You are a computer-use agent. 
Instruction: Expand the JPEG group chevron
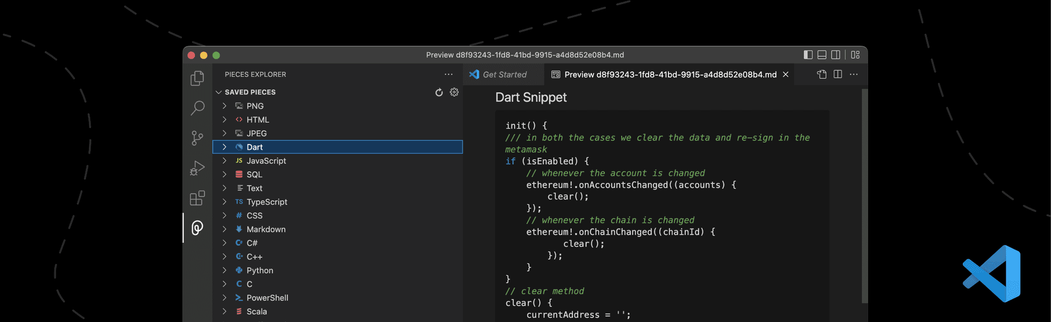tap(224, 133)
